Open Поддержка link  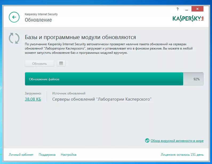click(47, 155)
